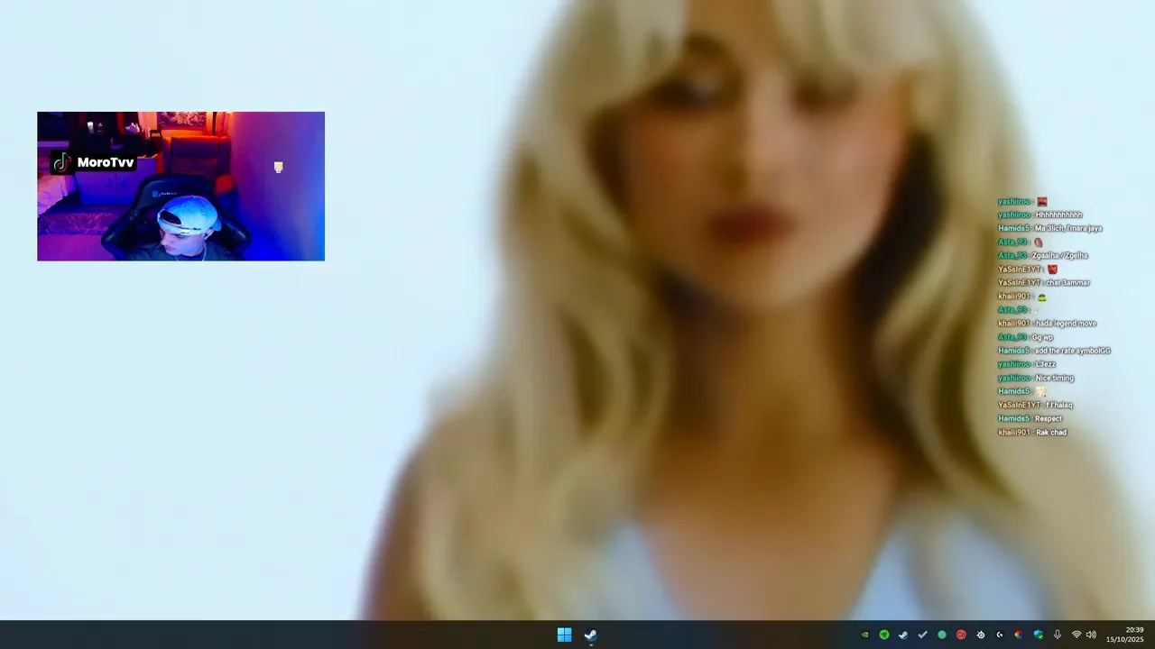This screenshot has height=649, width=1155.
Task: Click chat message 'L3ezz'
Action: [1046, 364]
